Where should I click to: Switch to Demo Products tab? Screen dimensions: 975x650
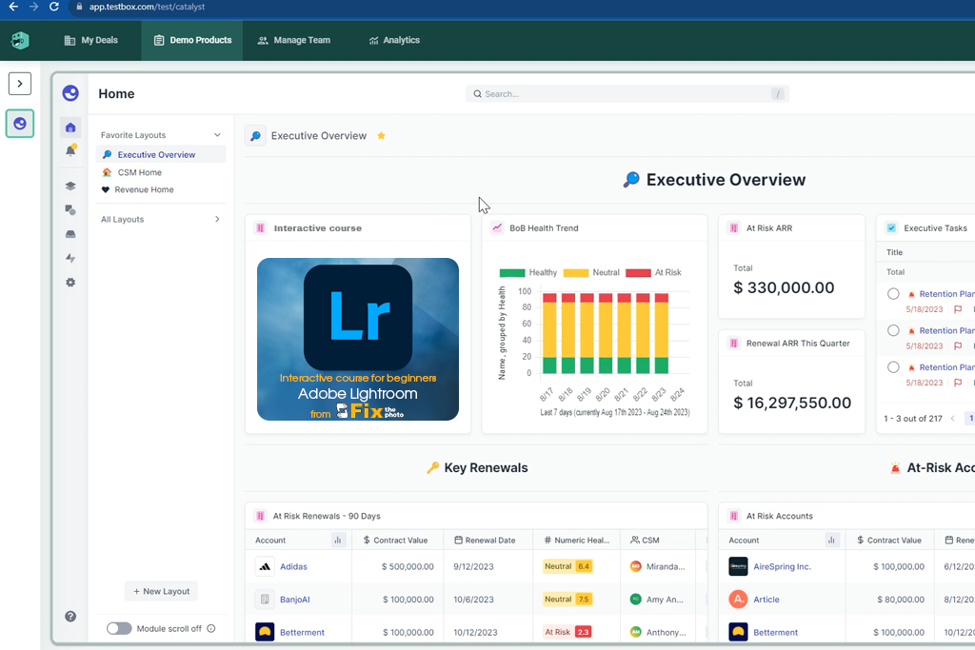(192, 40)
